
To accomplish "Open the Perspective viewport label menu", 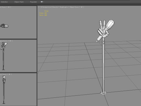I will 47,7.
